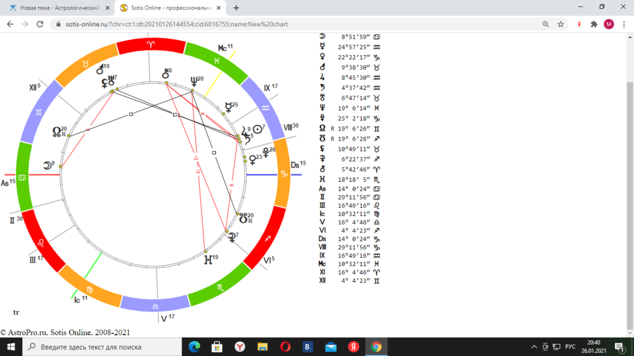
Task: Switch to Chrome in the taskbar
Action: point(376,346)
